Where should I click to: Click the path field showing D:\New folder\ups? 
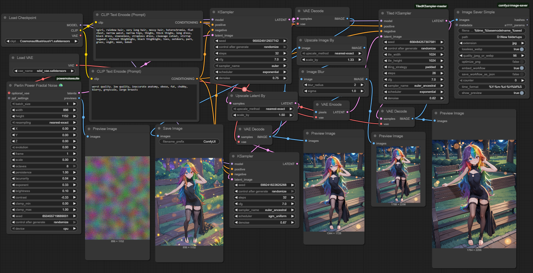click(x=492, y=37)
